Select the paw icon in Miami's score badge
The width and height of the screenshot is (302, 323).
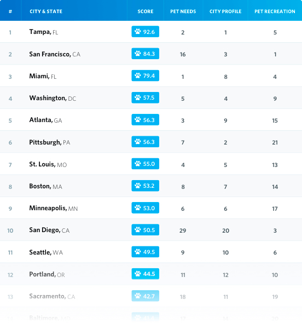137,76
